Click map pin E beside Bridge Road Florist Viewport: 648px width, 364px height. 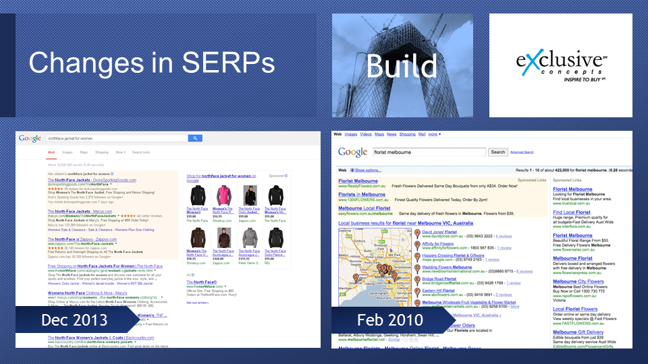pos(417,280)
